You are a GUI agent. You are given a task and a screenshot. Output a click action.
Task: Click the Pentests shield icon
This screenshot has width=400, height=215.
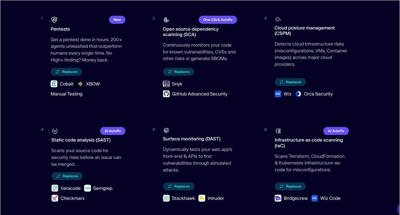[54, 20]
